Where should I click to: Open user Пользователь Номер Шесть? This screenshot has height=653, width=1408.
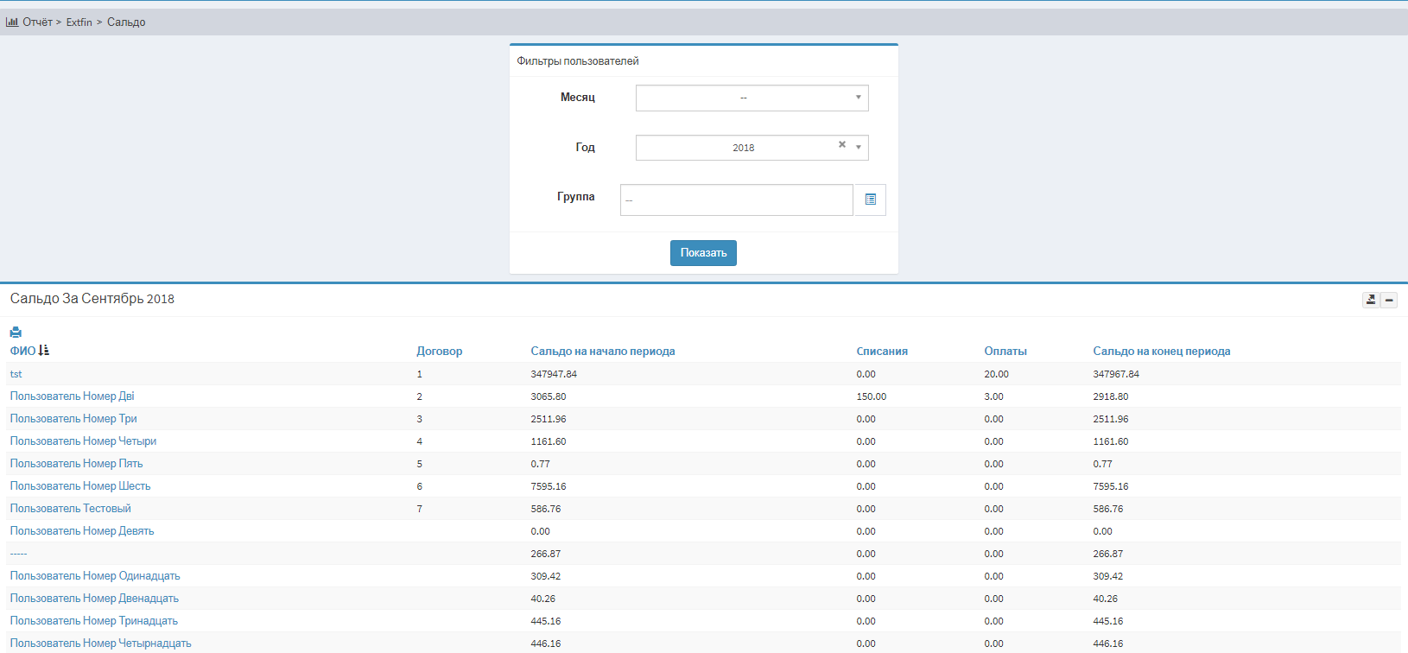click(x=80, y=486)
